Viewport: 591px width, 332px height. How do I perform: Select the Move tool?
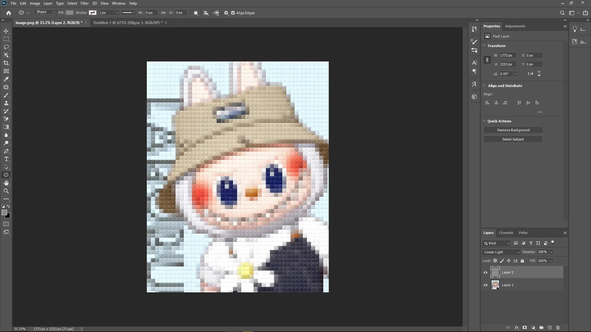[6, 31]
